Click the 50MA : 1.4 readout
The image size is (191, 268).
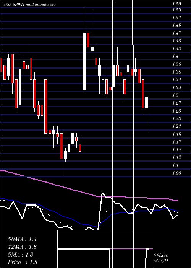[x=22, y=239]
